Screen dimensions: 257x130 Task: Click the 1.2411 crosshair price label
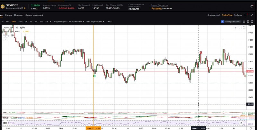(250, 104)
